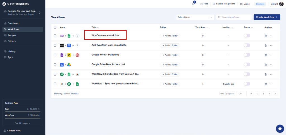The height and width of the screenshot is (135, 286).
Task: Open more actions for Google Form > Mailchimp
Action: coord(271,55)
